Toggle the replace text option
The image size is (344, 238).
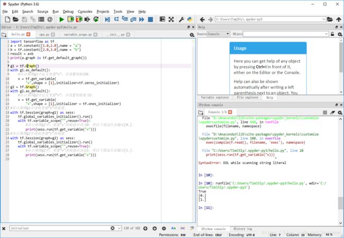(x=192, y=228)
